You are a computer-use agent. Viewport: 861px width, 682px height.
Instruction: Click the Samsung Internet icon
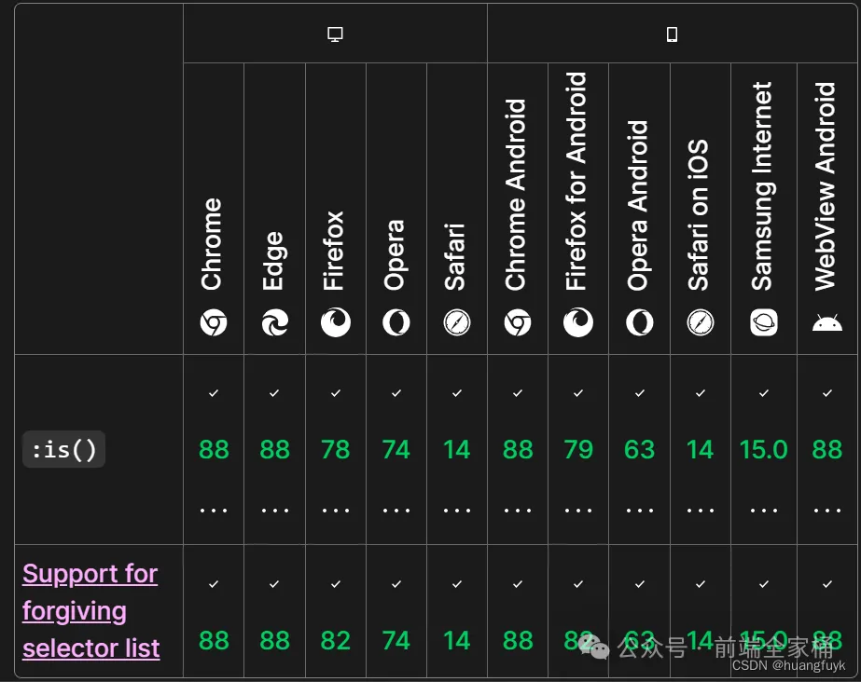tap(764, 322)
